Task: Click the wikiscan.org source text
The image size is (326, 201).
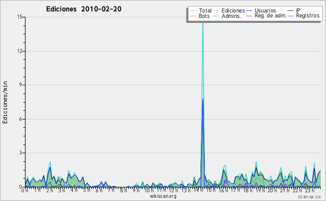Action: [163, 196]
